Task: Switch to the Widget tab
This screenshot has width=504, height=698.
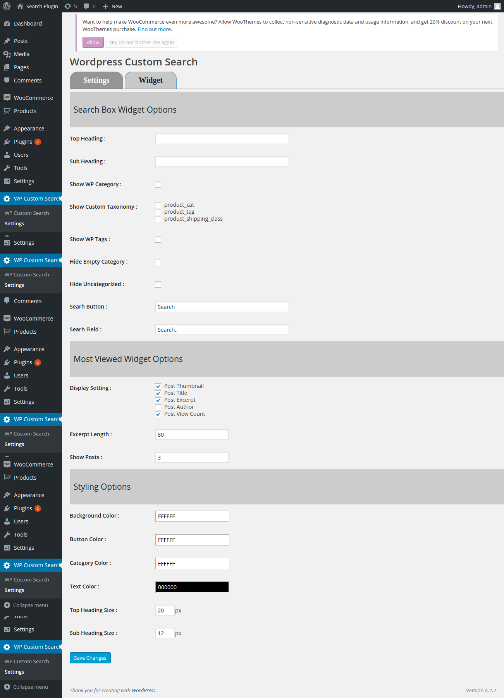Action: click(x=151, y=80)
